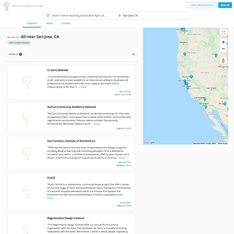
Task: Expand 'more' in SFIA description
Action: (122, 158)
